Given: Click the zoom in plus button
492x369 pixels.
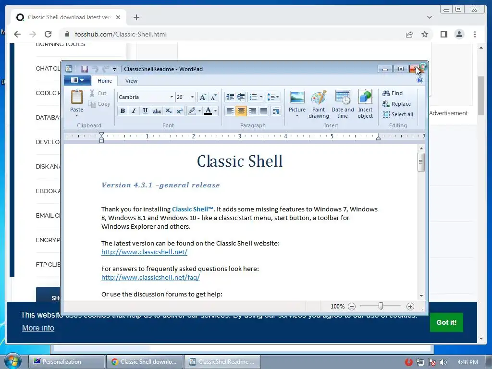Looking at the screenshot, I should coord(410,307).
